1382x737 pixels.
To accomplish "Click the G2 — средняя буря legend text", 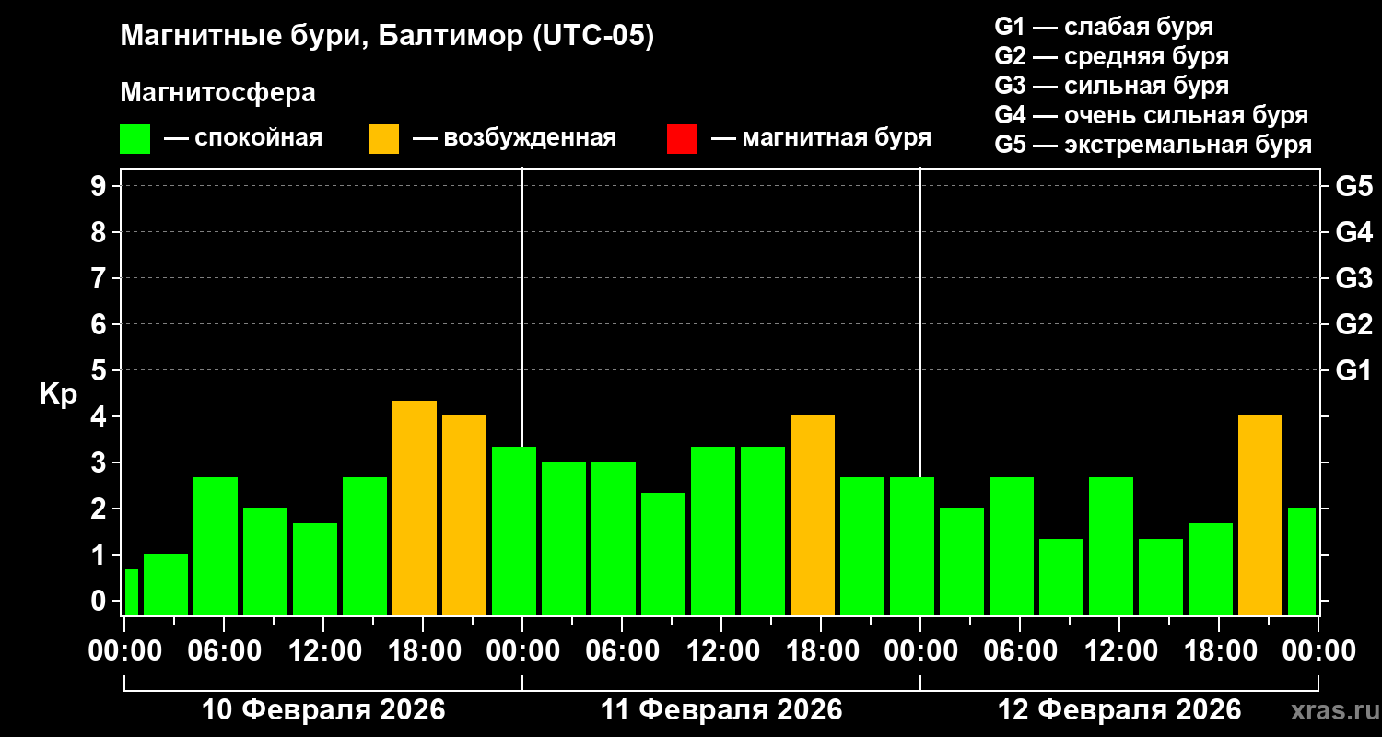I will pyautogui.click(x=1111, y=56).
